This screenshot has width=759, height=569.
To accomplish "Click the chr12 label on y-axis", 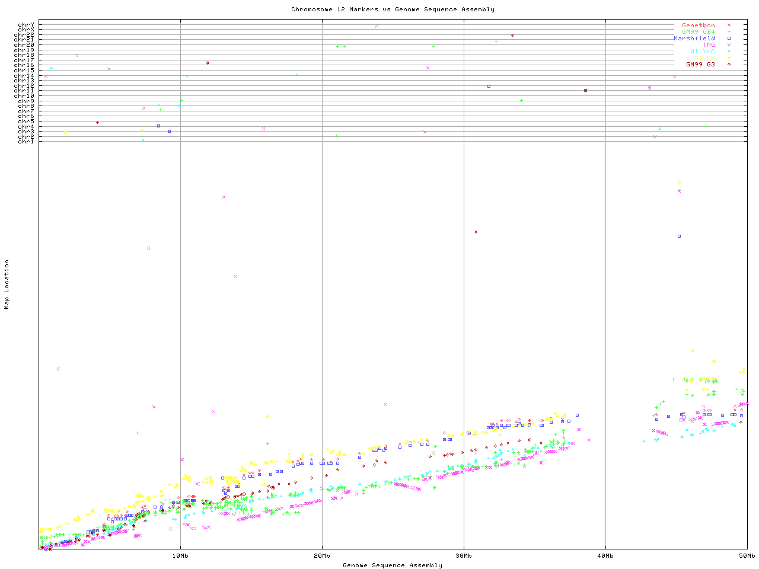I will [x=26, y=86].
